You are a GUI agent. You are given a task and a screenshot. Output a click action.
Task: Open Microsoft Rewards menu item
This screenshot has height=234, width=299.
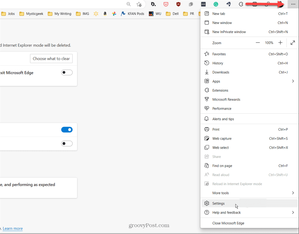pyautogui.click(x=250, y=99)
